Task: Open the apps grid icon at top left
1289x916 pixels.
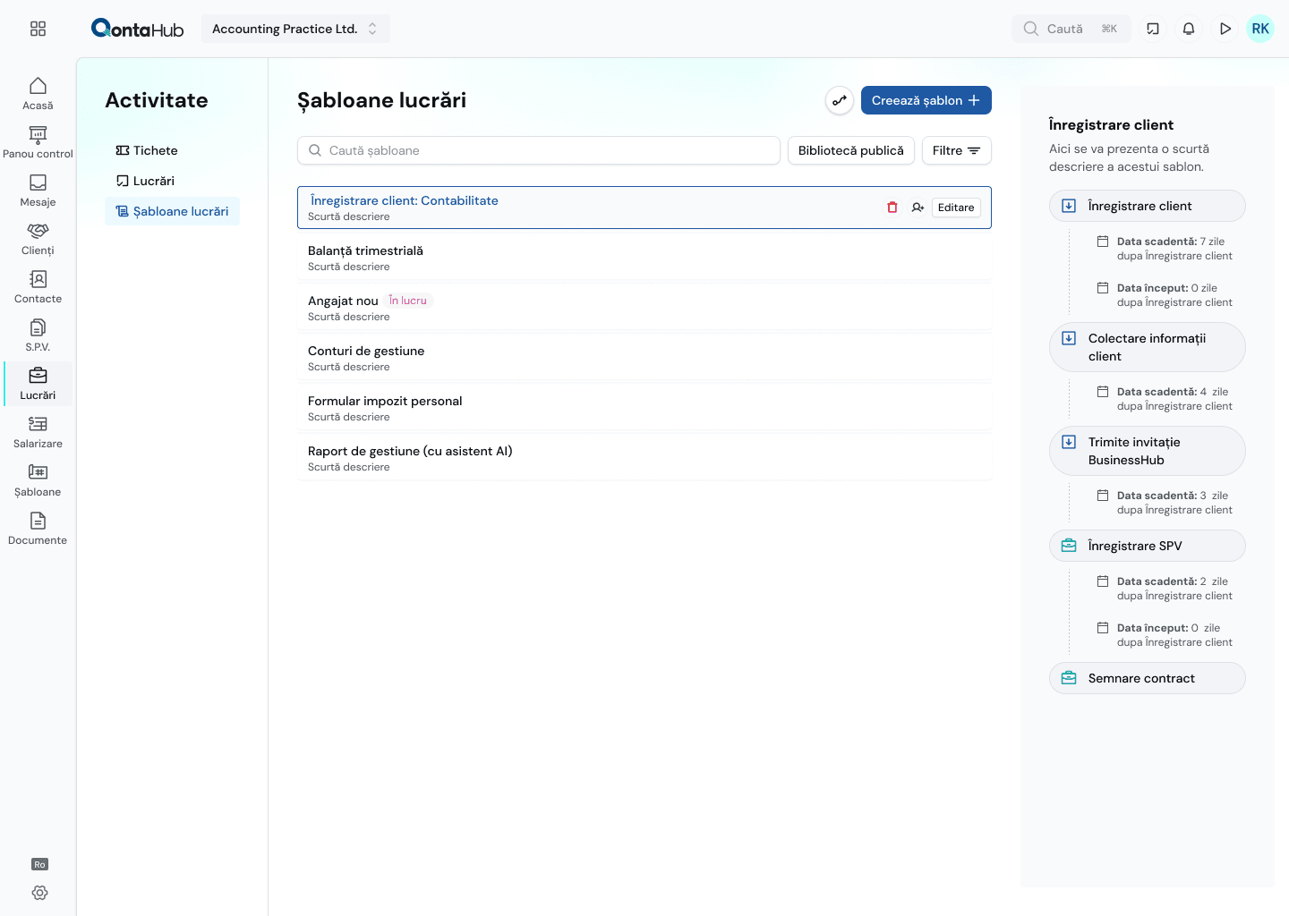Action: [x=38, y=29]
